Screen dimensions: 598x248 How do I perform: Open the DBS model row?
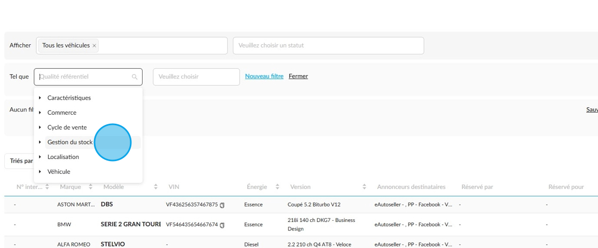(x=107, y=204)
